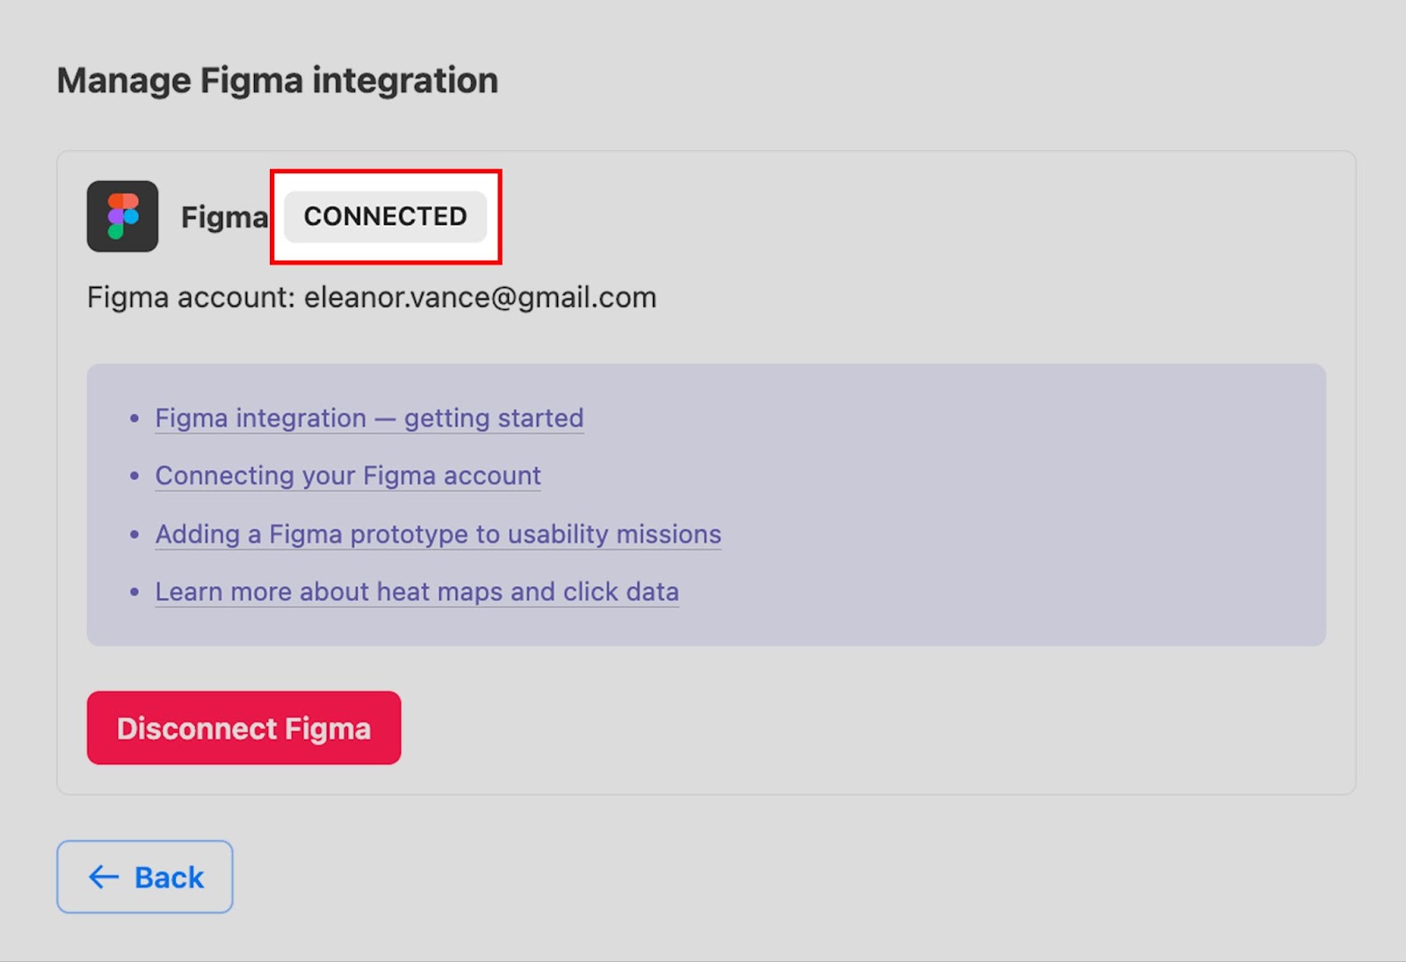This screenshot has height=962, width=1406.
Task: Open Connecting your Figma account link
Action: tap(348, 475)
